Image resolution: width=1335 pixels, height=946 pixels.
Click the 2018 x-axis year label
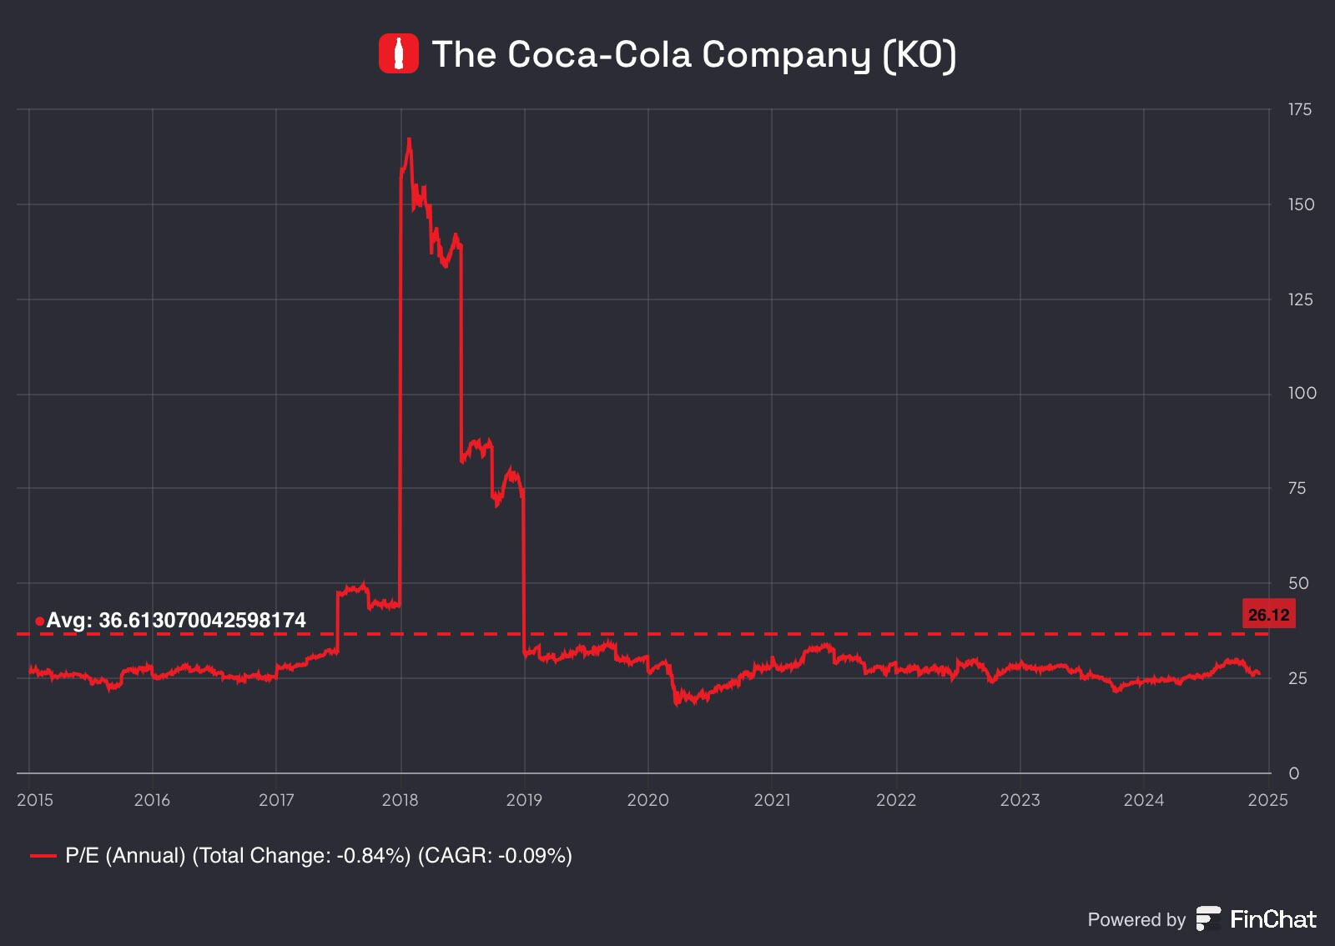tap(400, 800)
